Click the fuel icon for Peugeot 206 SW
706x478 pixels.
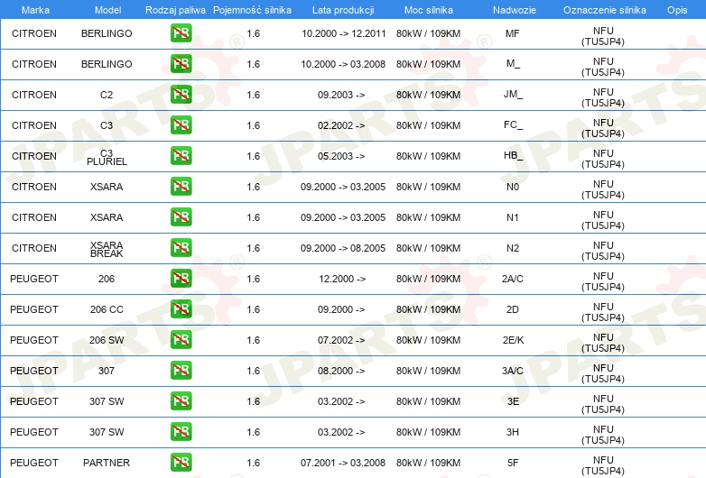[181, 339]
